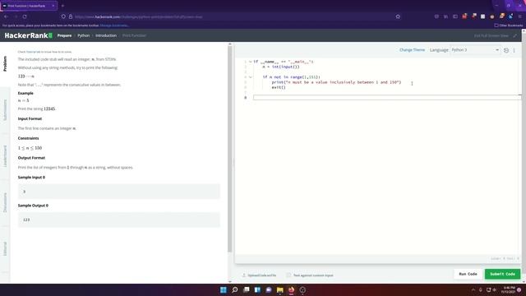Screen dimensions: 526x296
Task: Click the padlock site info icon
Action: tap(71, 16)
